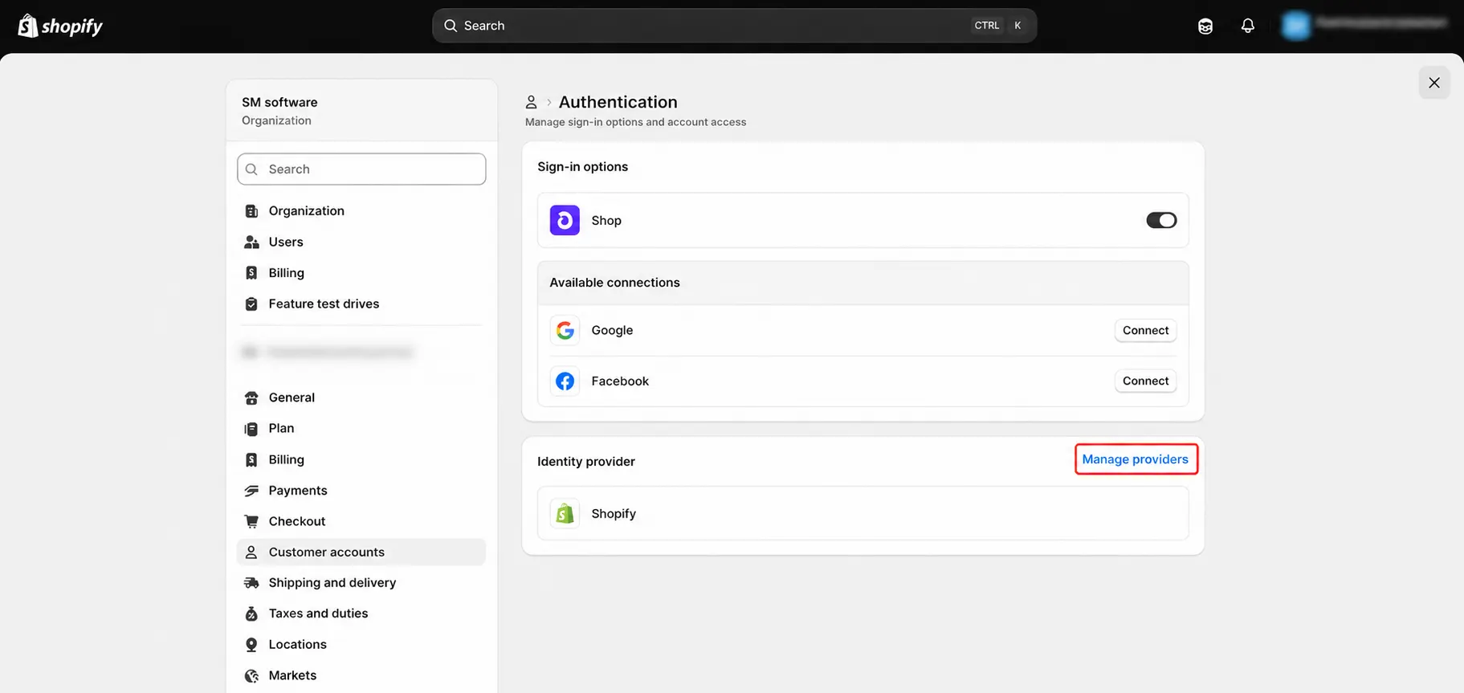Screen dimensions: 1464x693
Task: Click the Shipping and delivery truck icon
Action: click(x=251, y=583)
